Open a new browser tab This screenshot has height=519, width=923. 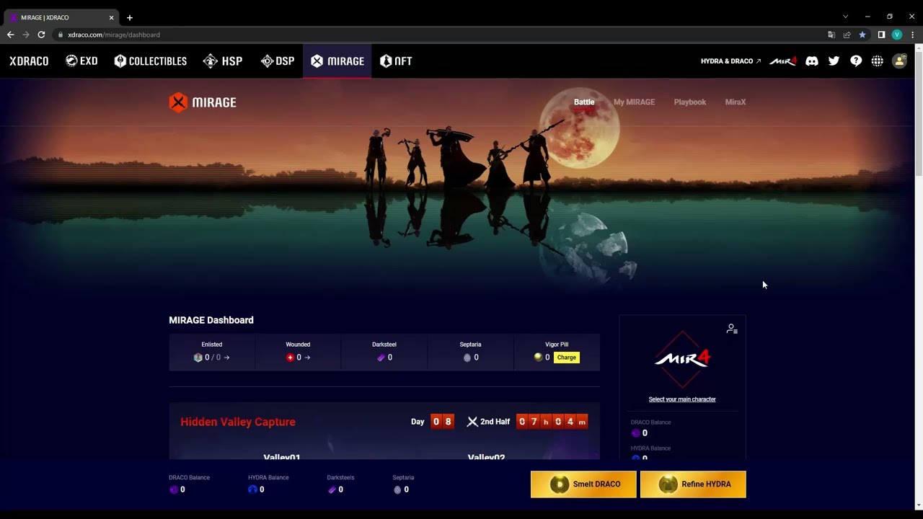pos(130,17)
